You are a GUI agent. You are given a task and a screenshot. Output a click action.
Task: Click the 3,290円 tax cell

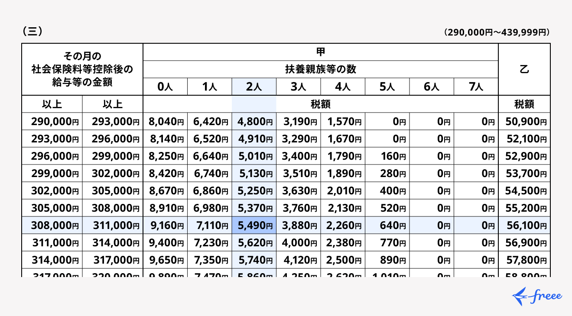298,139
